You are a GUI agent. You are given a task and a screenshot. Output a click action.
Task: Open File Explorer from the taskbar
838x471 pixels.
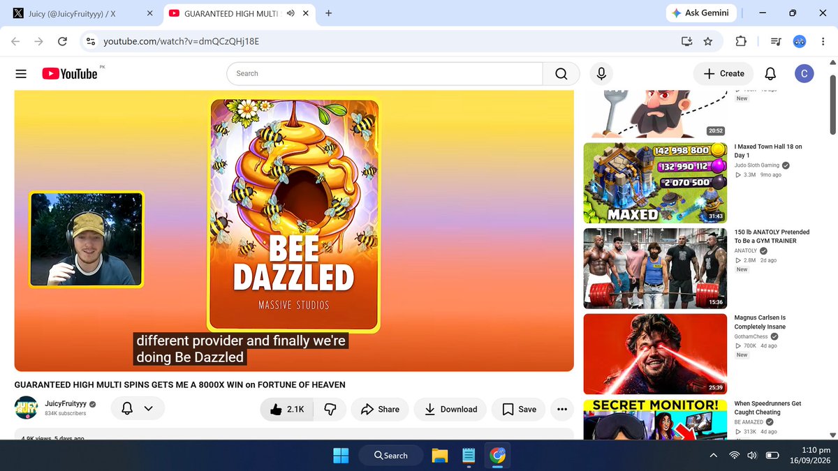point(439,456)
